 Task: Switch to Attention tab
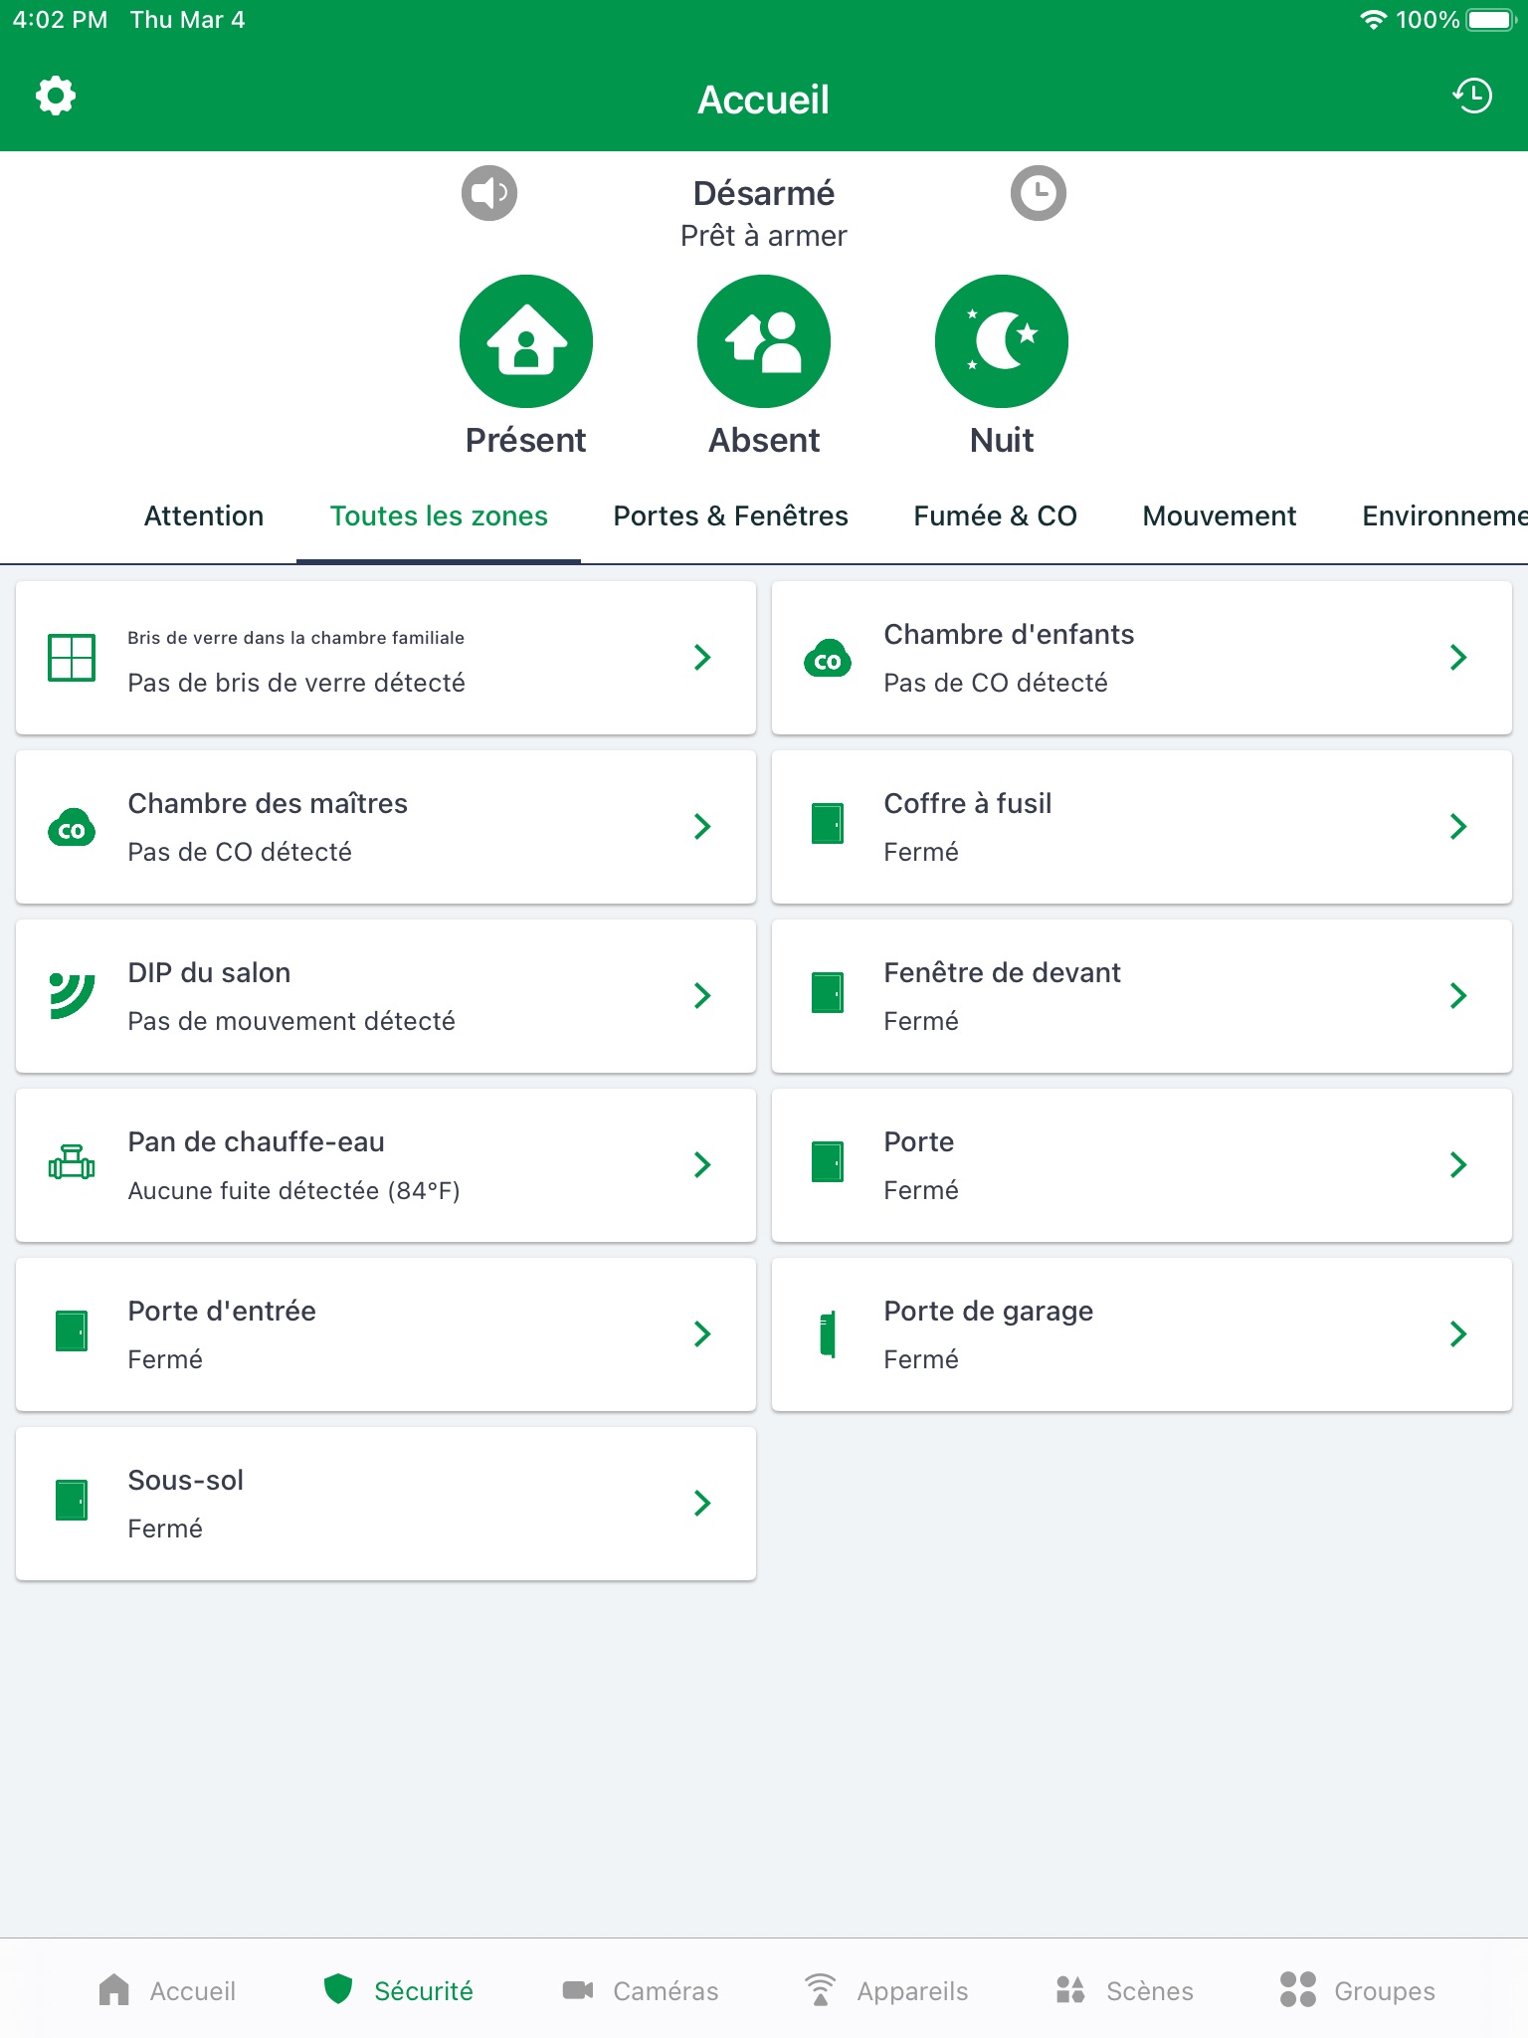(204, 515)
